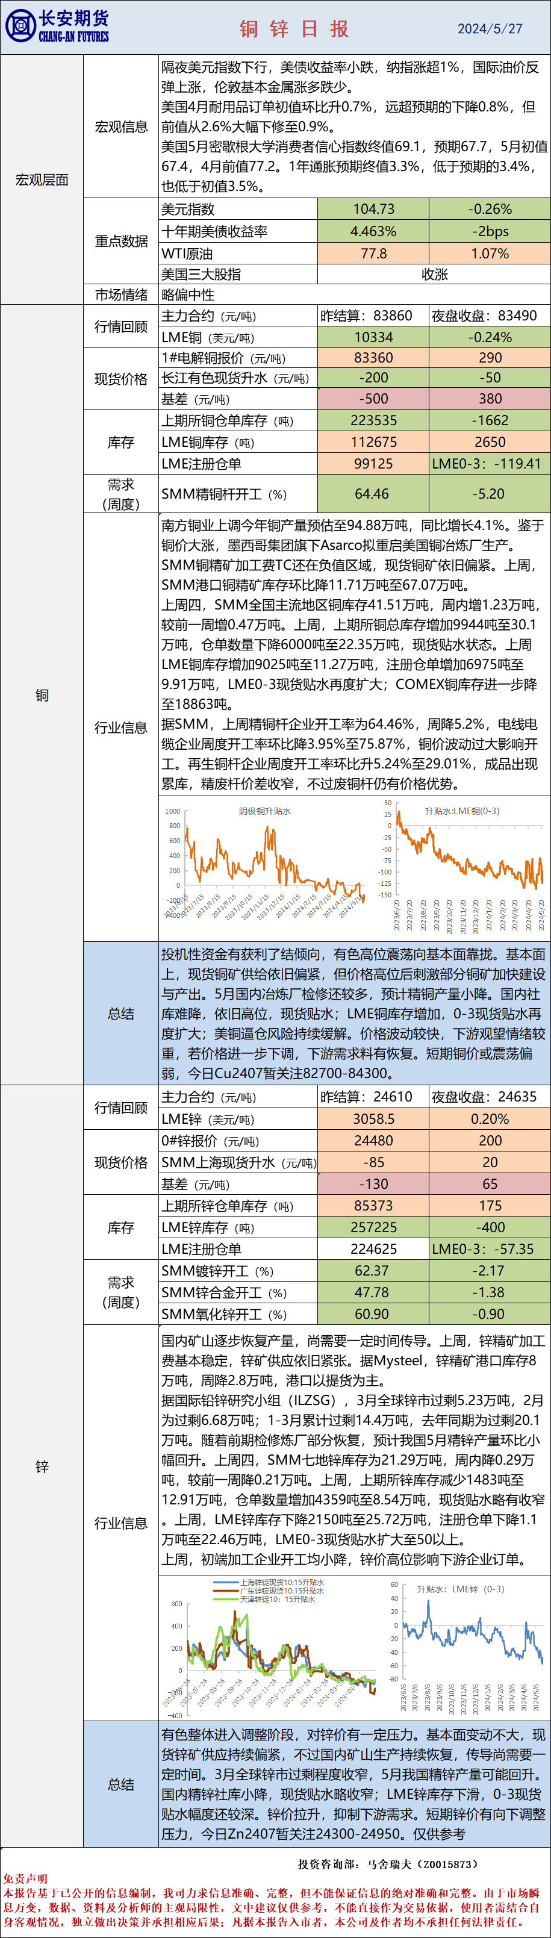
Task: Click the LME铜库存 change 2650
Action: [x=490, y=441]
